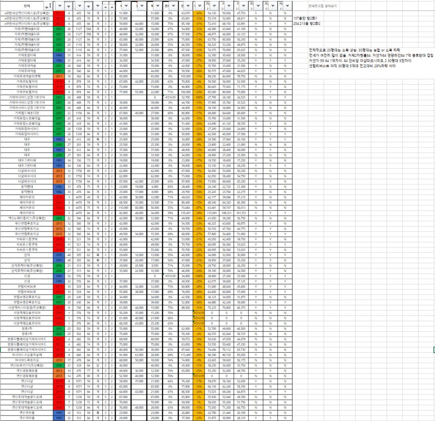Open filter for the colored build-year column

60,6
